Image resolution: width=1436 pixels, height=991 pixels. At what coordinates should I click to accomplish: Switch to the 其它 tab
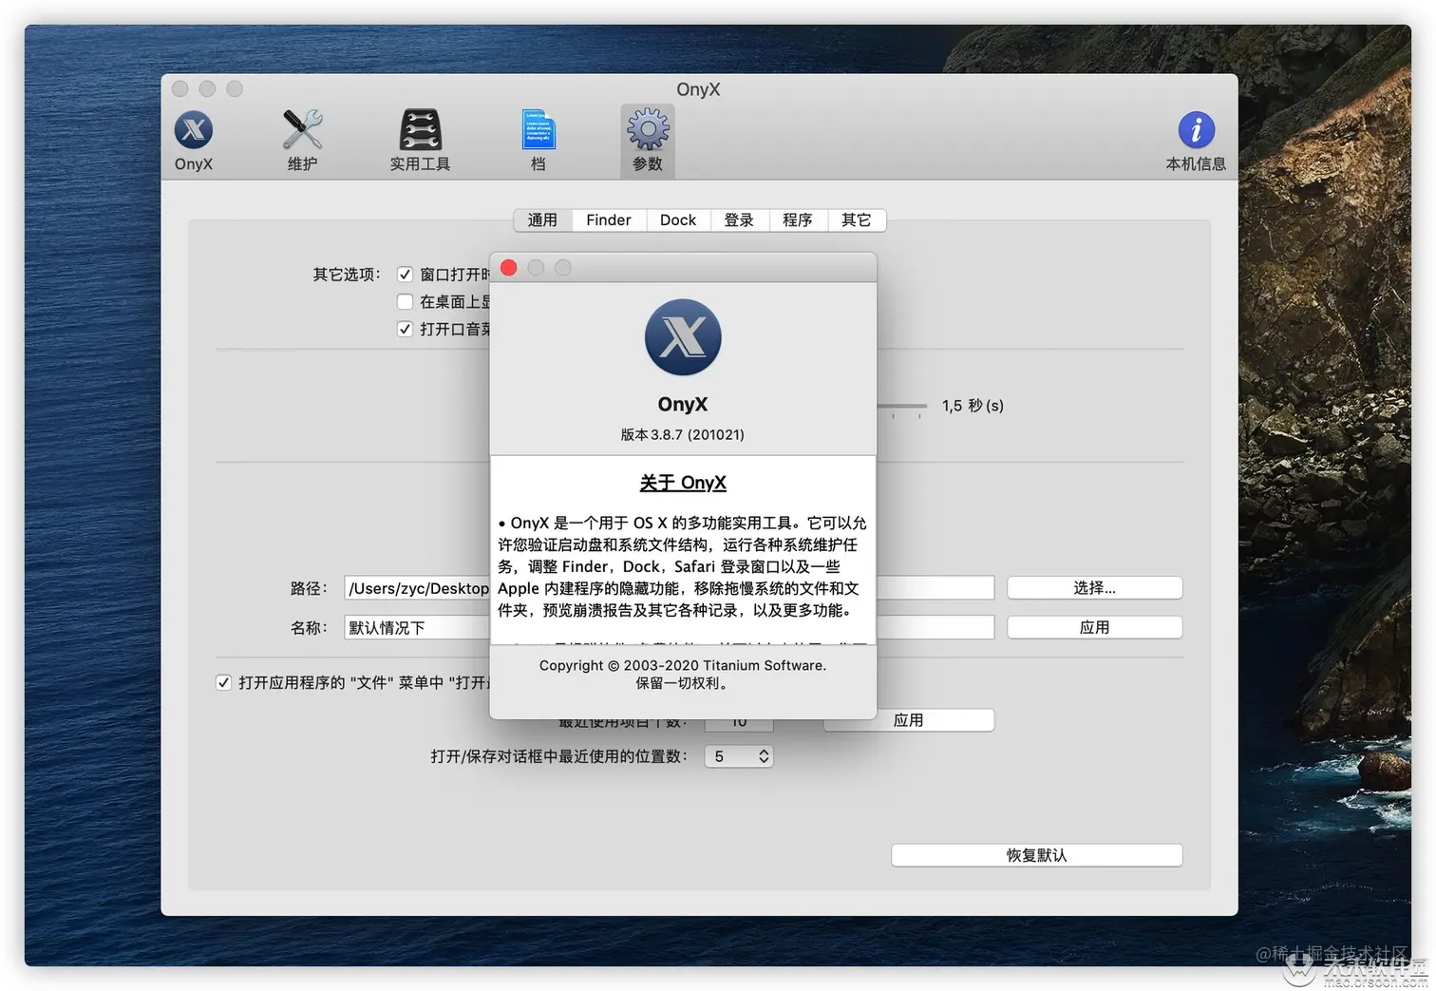click(x=857, y=220)
